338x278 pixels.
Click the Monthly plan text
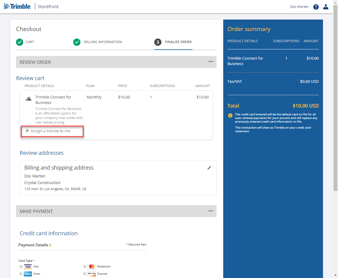tap(94, 97)
